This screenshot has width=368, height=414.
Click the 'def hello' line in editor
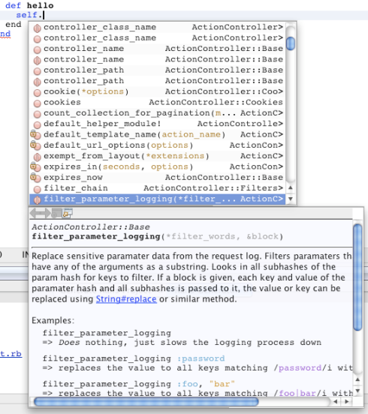[x=29, y=5]
